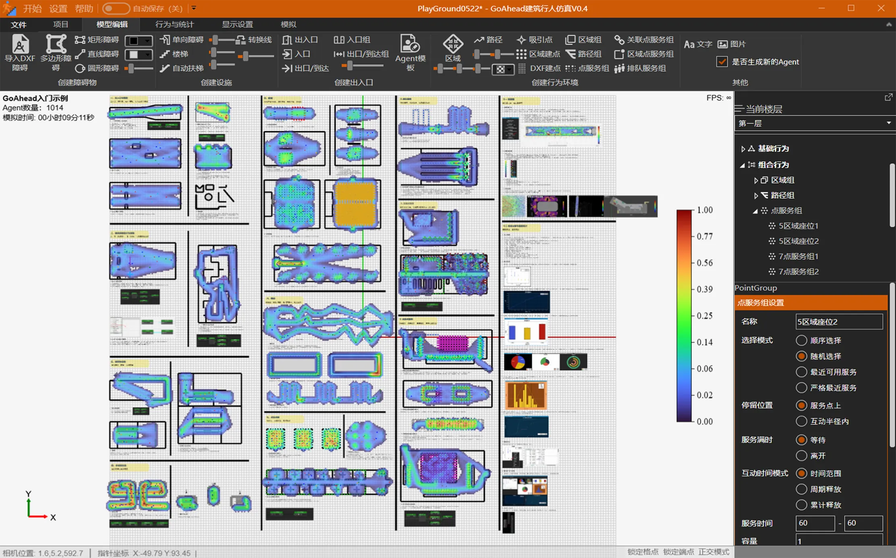
Task: Switch to the 行为与统计 tab
Action: click(x=174, y=24)
